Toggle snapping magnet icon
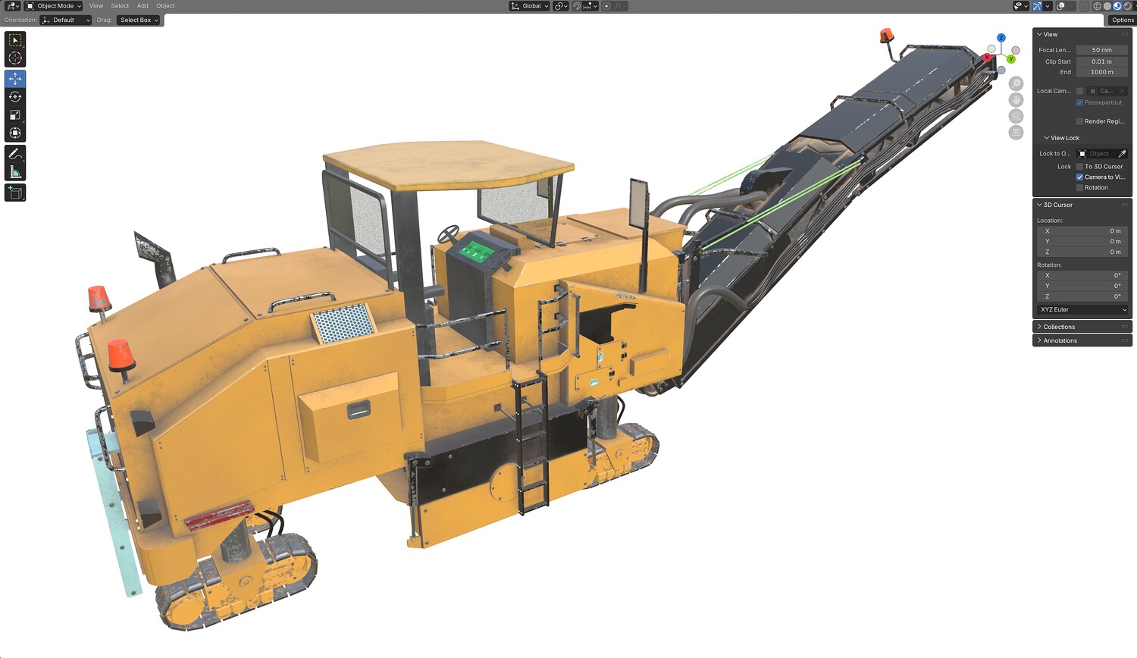 coord(577,6)
